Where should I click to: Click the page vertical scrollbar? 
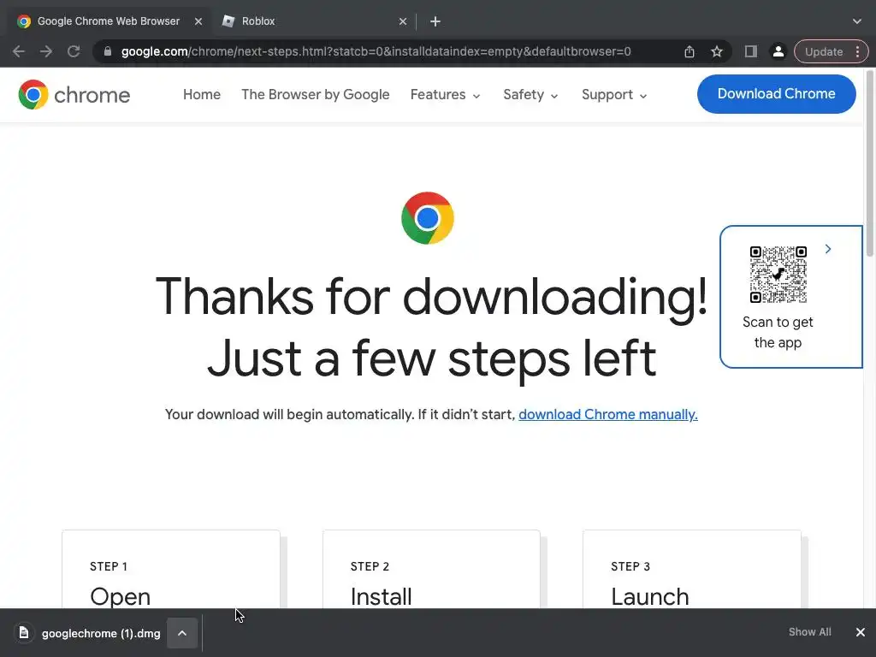pos(870,162)
